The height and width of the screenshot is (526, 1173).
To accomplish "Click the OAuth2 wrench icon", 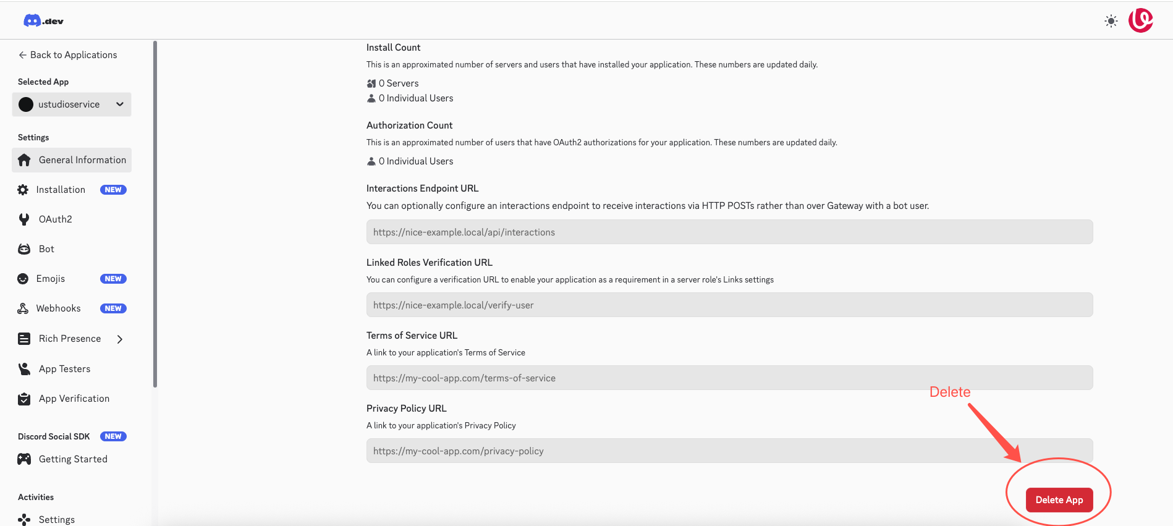I will click(24, 219).
